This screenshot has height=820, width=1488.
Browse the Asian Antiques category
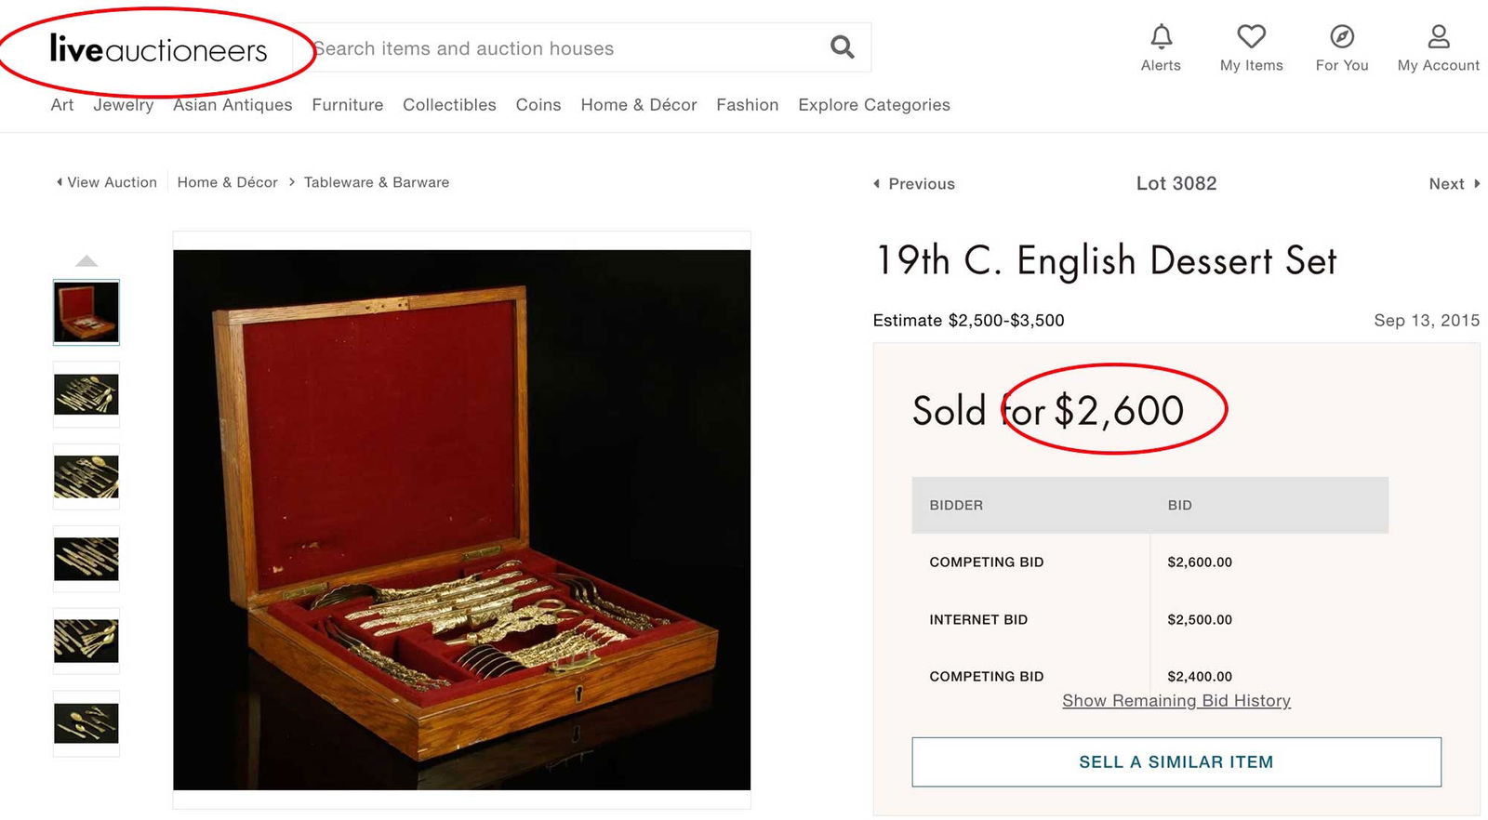click(232, 105)
